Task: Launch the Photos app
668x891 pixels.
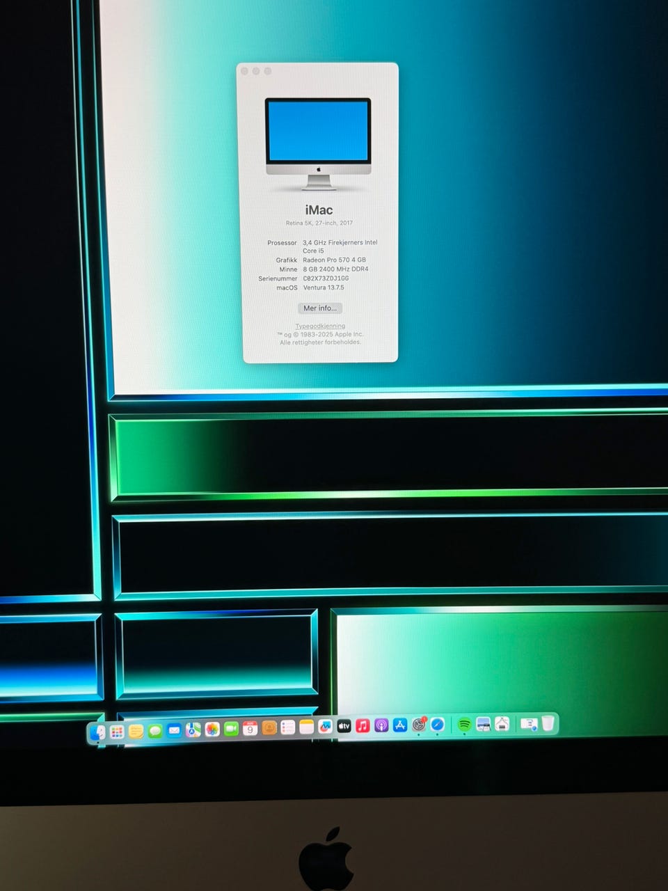Action: click(x=212, y=729)
